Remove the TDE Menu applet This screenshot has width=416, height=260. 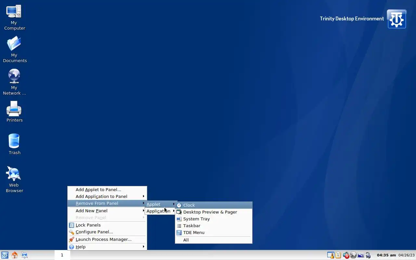(x=214, y=232)
